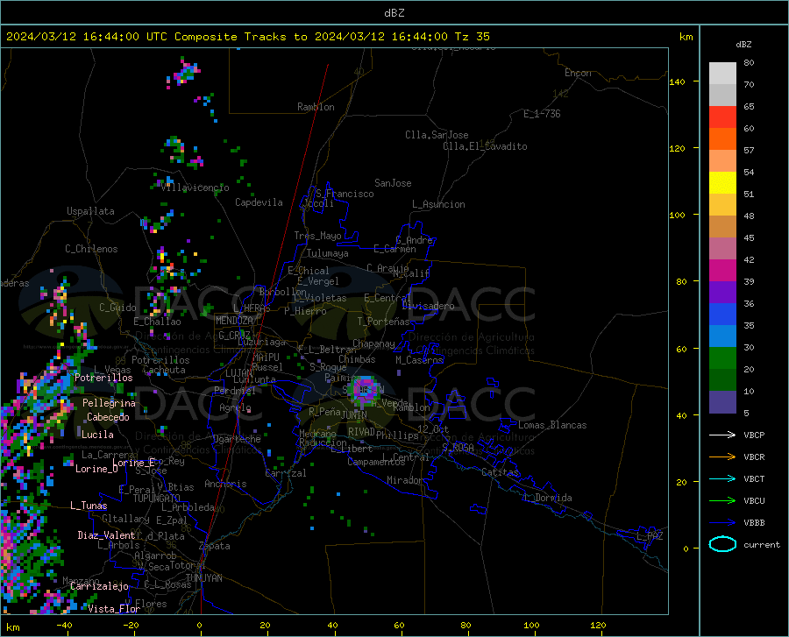Click the Diaz_Valent map label
The image size is (789, 637).
pos(107,535)
